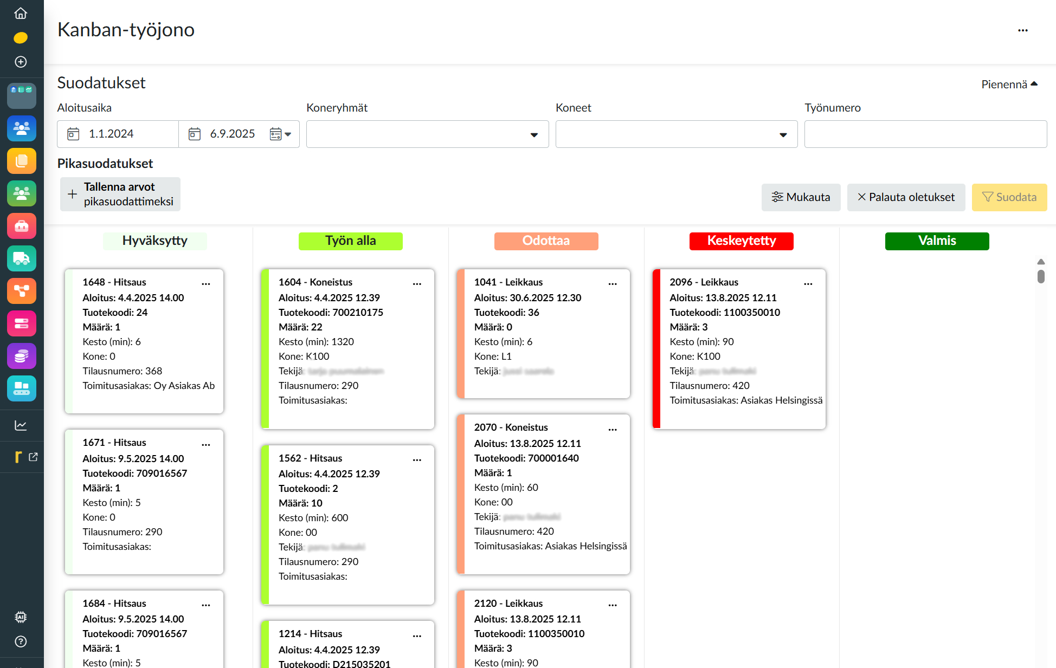The height and width of the screenshot is (668, 1056).
Task: Open the truck delivery module in sidebar
Action: click(21, 258)
